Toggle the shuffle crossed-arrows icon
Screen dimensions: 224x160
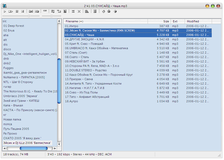tap(45, 11)
